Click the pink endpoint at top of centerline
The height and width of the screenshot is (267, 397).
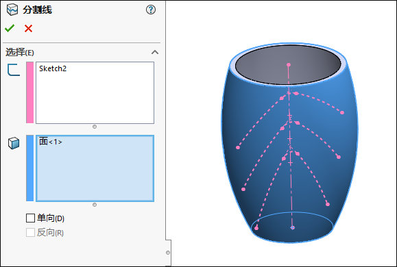point(289,65)
